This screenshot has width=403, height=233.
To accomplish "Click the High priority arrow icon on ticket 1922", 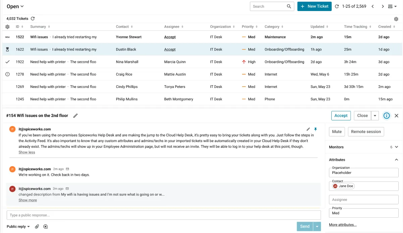I will [244, 62].
